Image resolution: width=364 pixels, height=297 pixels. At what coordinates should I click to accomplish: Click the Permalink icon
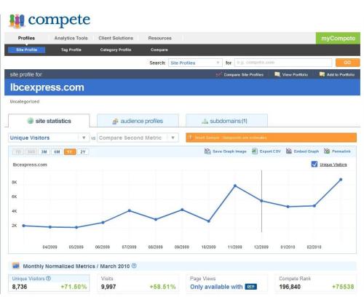click(327, 151)
